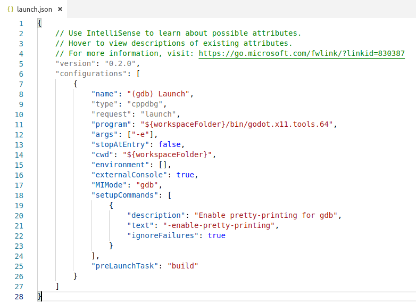Click the "Hover to view descriptions" comment
The width and height of the screenshot is (416, 302).
click(x=174, y=43)
